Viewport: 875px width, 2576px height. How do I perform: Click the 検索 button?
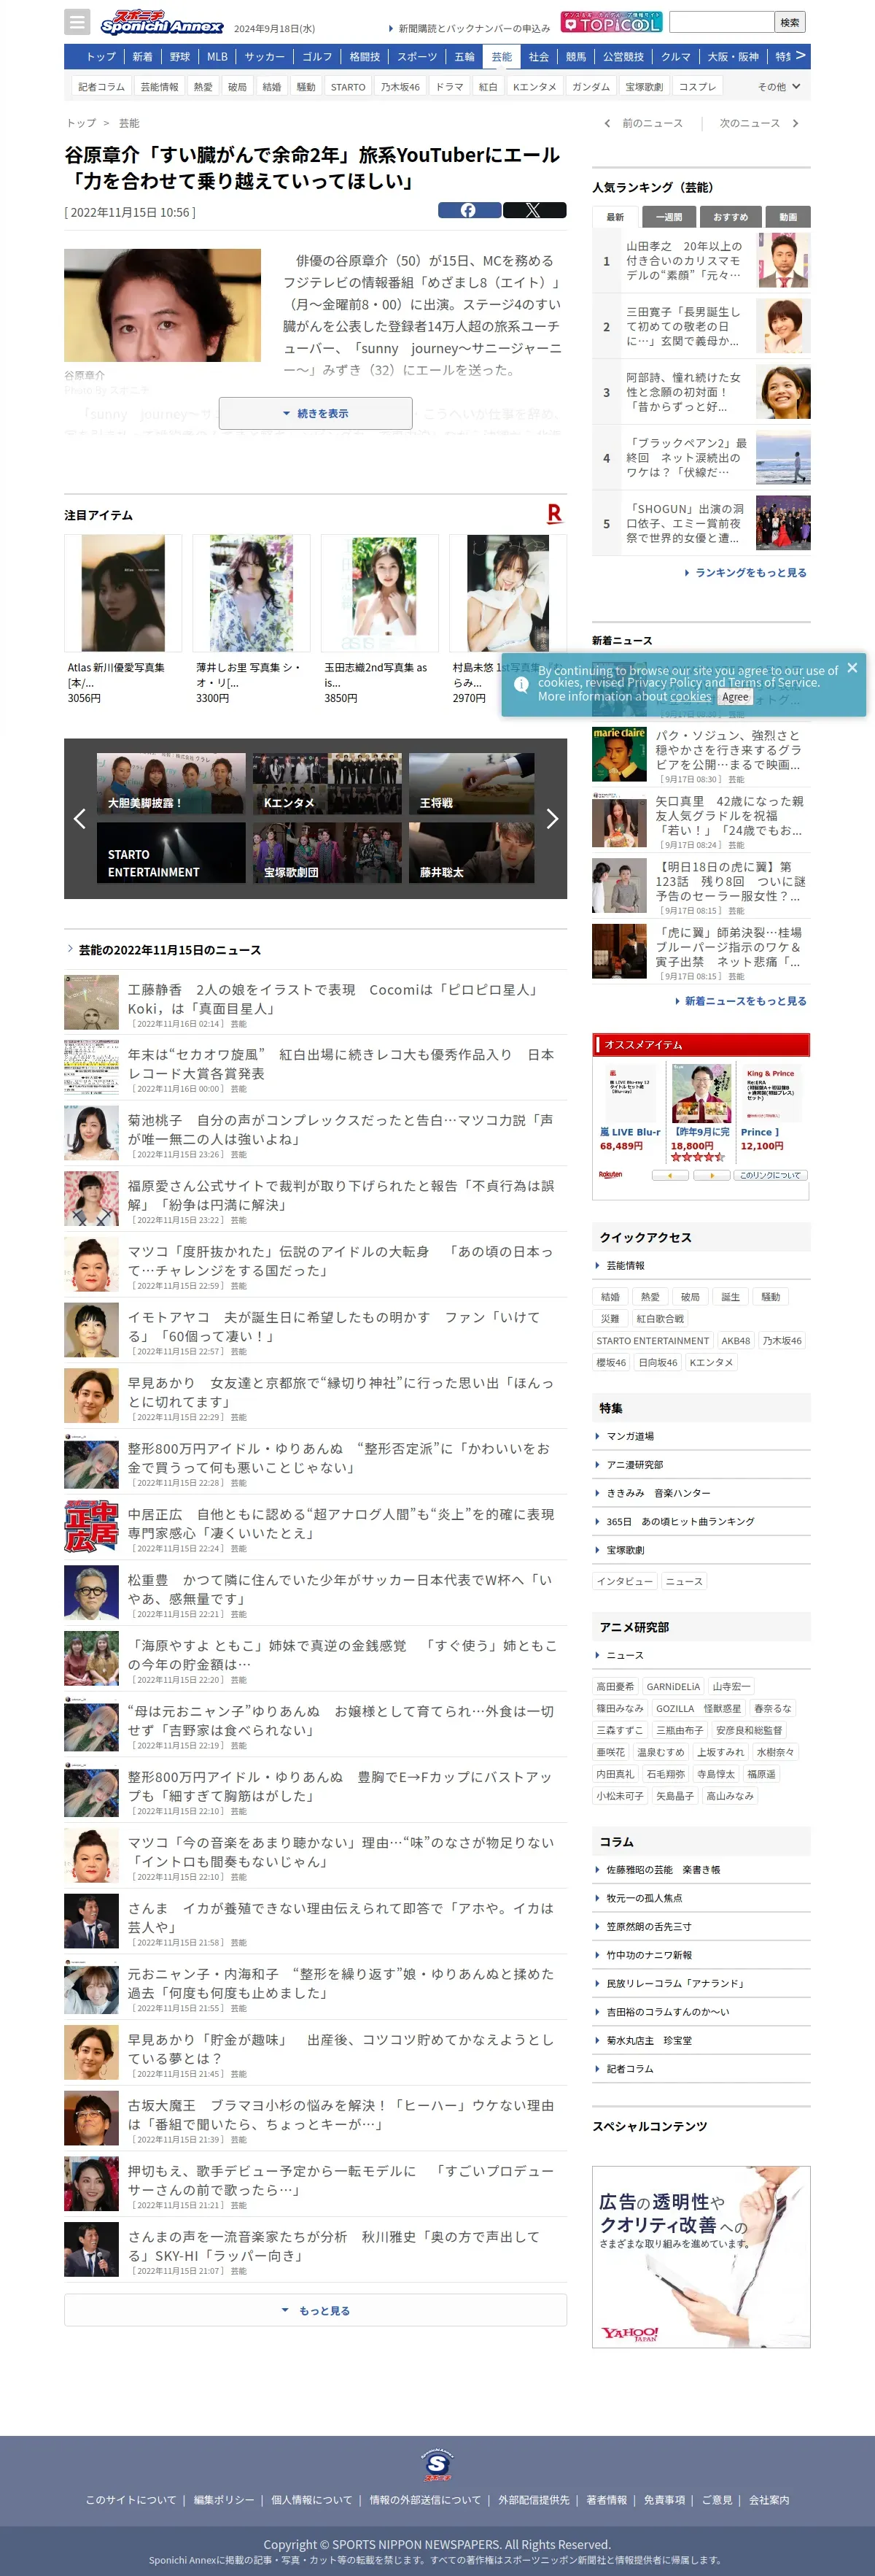790,22
